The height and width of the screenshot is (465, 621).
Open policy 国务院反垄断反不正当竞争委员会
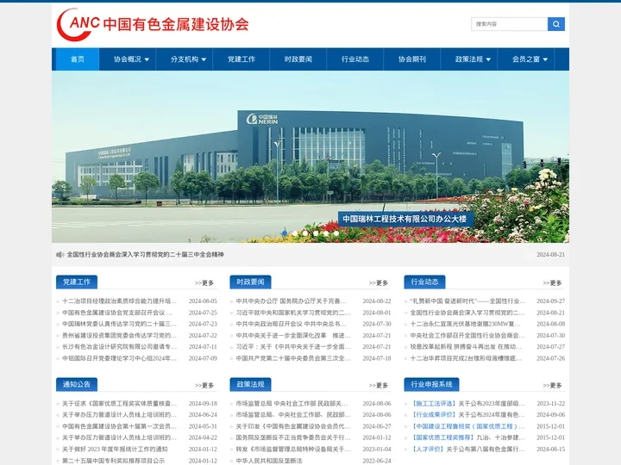tap(293, 437)
